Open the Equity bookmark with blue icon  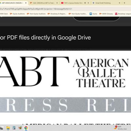click(x=93, y=14)
